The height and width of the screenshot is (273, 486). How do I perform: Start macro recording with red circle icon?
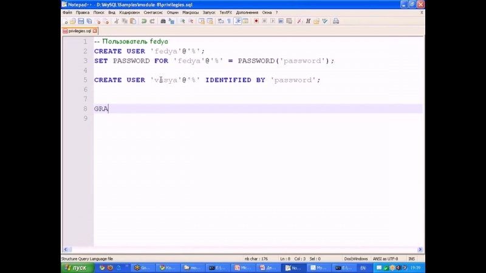pyautogui.click(x=256, y=21)
